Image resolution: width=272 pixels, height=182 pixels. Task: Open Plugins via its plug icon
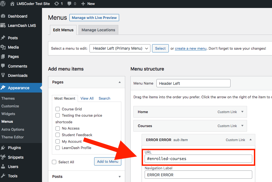(x=3, y=148)
